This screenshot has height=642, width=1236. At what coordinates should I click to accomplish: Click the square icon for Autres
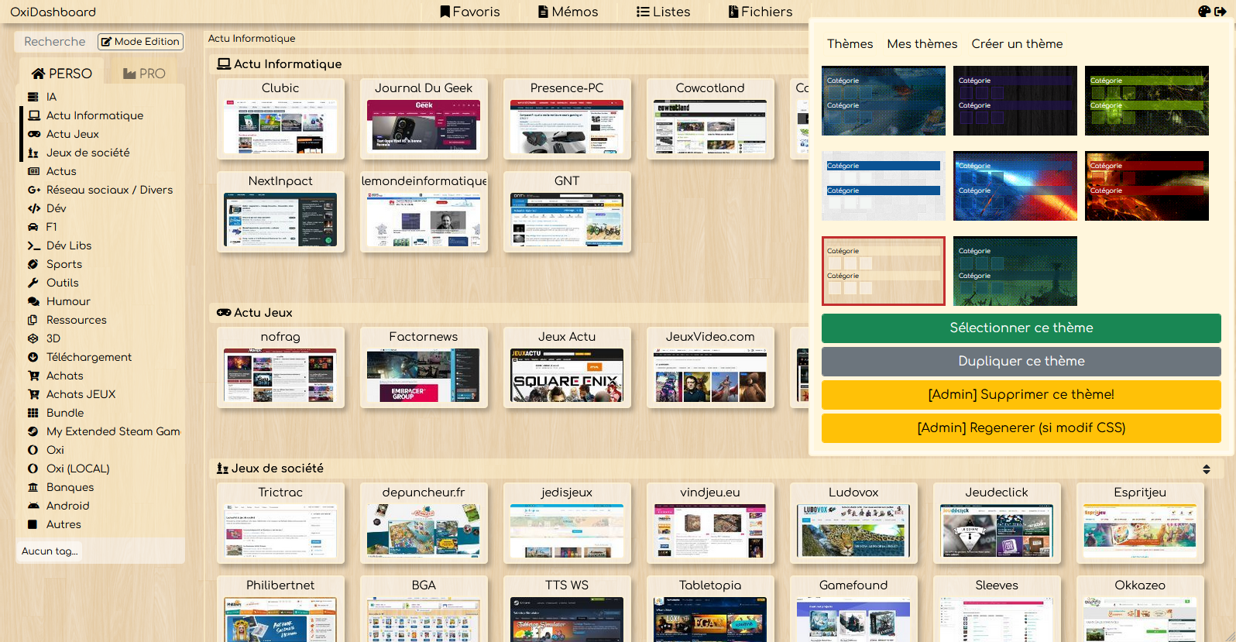(33, 524)
